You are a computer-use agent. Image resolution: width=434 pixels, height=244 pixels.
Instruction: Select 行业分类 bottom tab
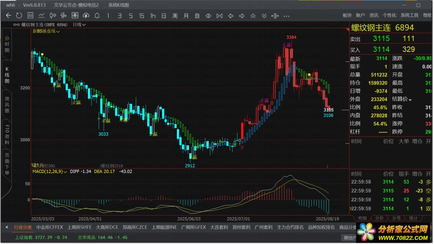click(x=23, y=227)
